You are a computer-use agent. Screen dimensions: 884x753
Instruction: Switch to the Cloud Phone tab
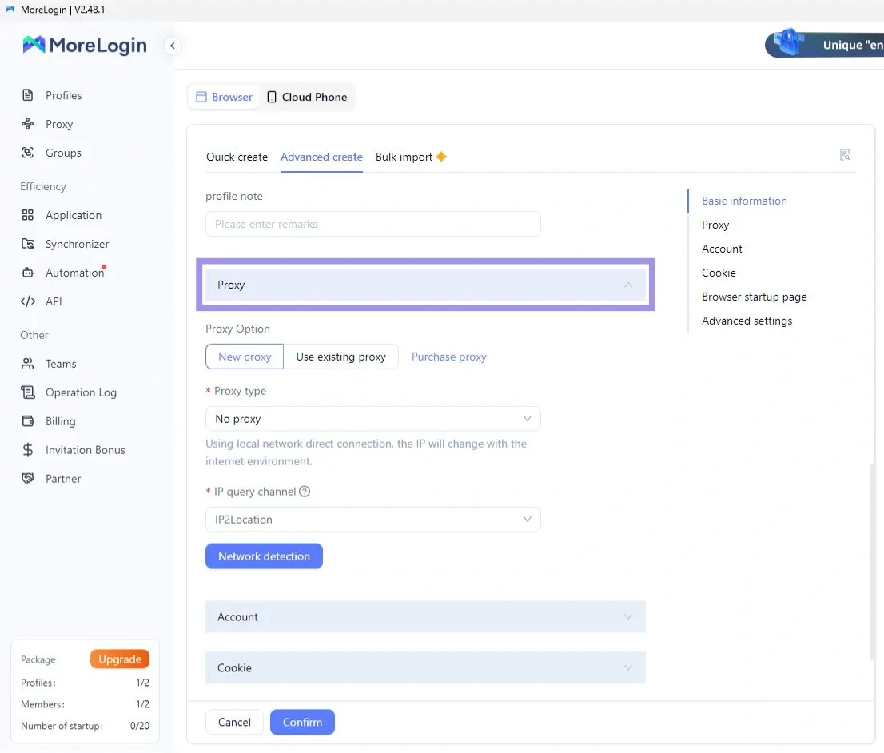pos(306,97)
